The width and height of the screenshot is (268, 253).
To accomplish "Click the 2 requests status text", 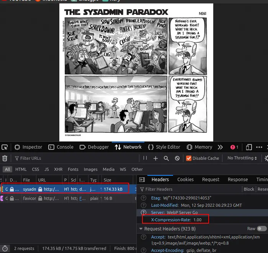I will [x=24, y=248].
